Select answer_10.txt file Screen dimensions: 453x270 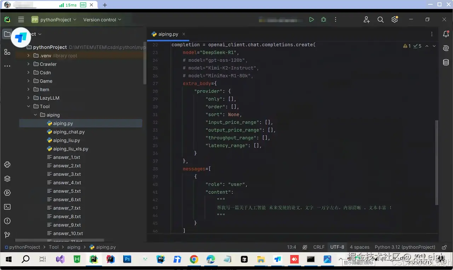tap(65, 234)
